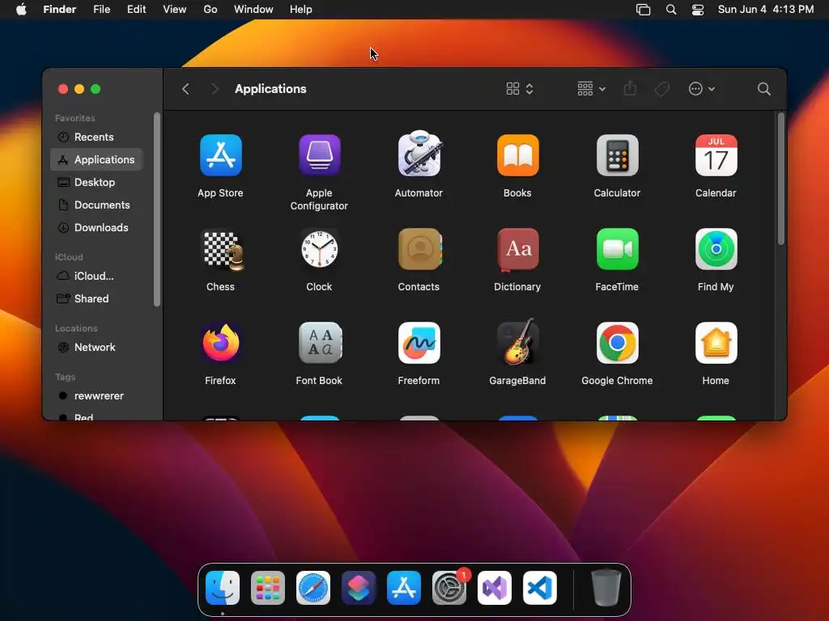Open the View menu
This screenshot has height=621, width=829.
pyautogui.click(x=175, y=10)
